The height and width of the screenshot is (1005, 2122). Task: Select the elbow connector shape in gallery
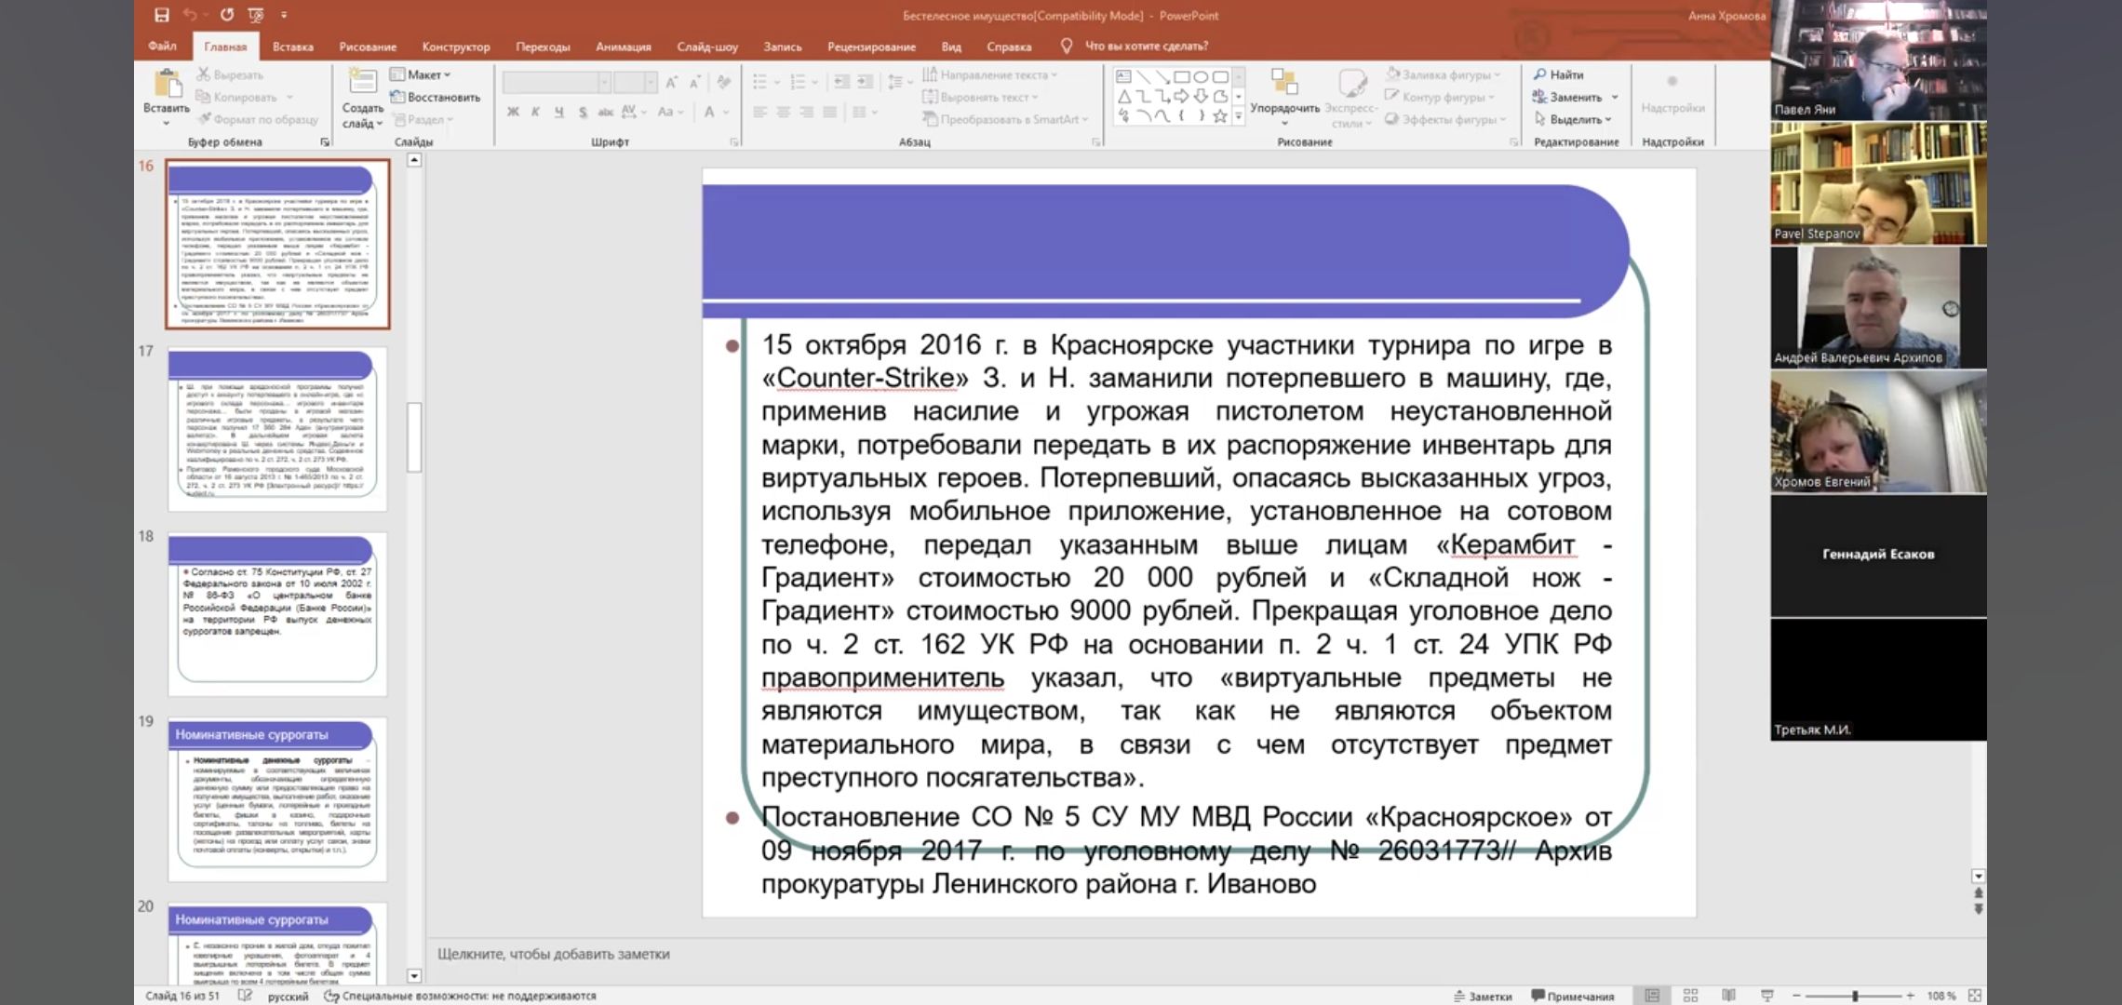1143,96
